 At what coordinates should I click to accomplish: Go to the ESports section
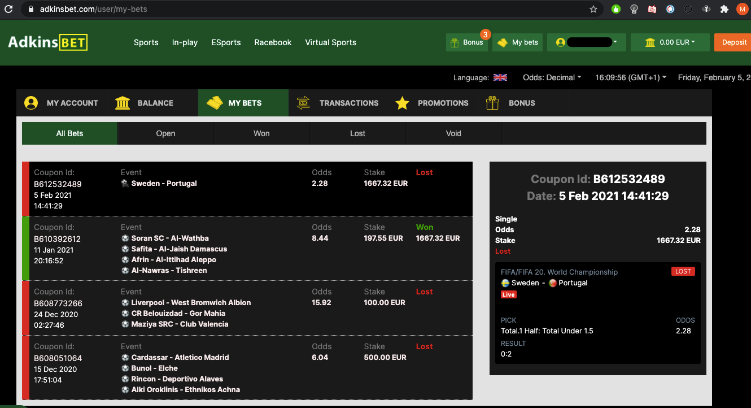(x=226, y=42)
